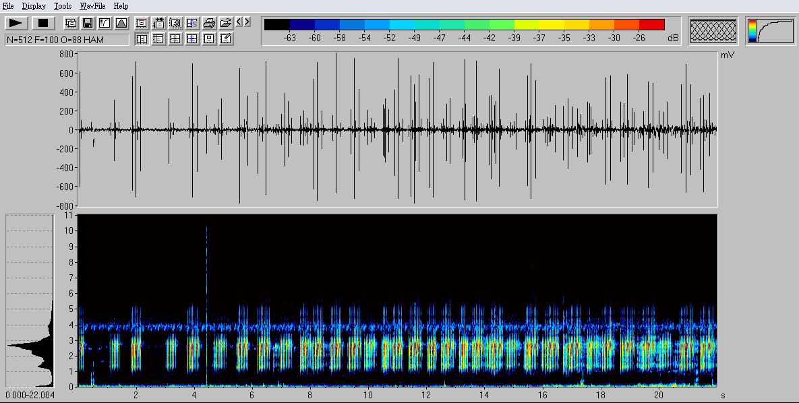Click the floppy disk save icon

[x=88, y=23]
